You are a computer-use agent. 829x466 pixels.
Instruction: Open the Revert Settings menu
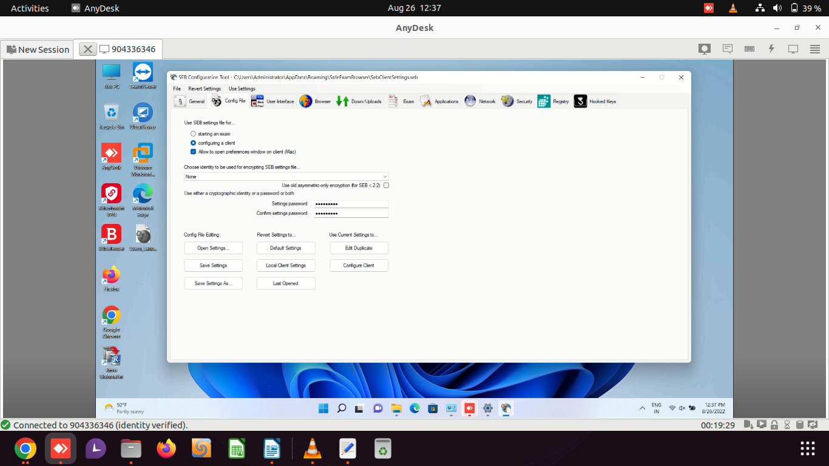click(204, 89)
